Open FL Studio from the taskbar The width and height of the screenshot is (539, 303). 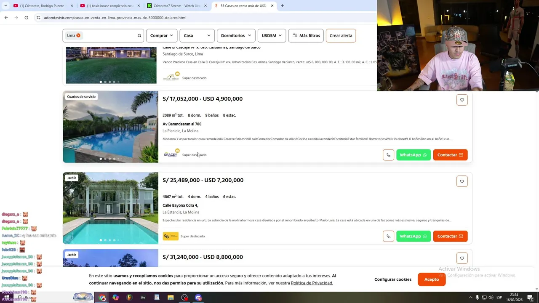(x=129, y=298)
